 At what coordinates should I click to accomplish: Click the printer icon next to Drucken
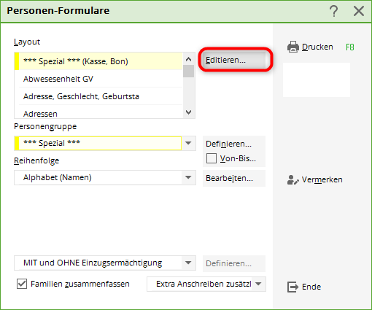tap(293, 47)
